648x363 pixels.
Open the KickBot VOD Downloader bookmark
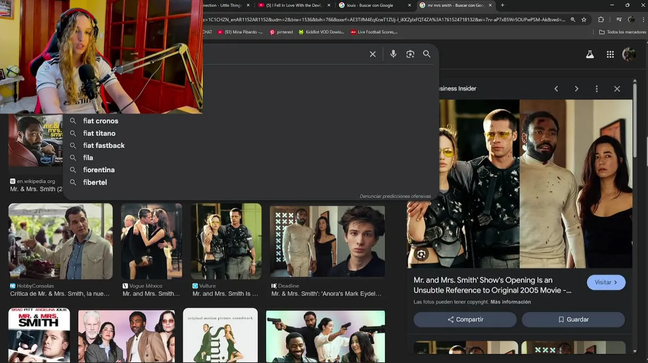(321, 32)
